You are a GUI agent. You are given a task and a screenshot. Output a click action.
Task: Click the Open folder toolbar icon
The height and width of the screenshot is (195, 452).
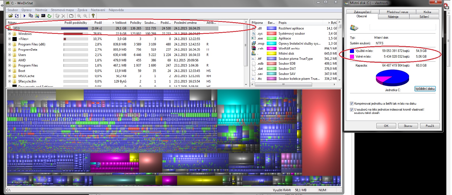(11, 16)
